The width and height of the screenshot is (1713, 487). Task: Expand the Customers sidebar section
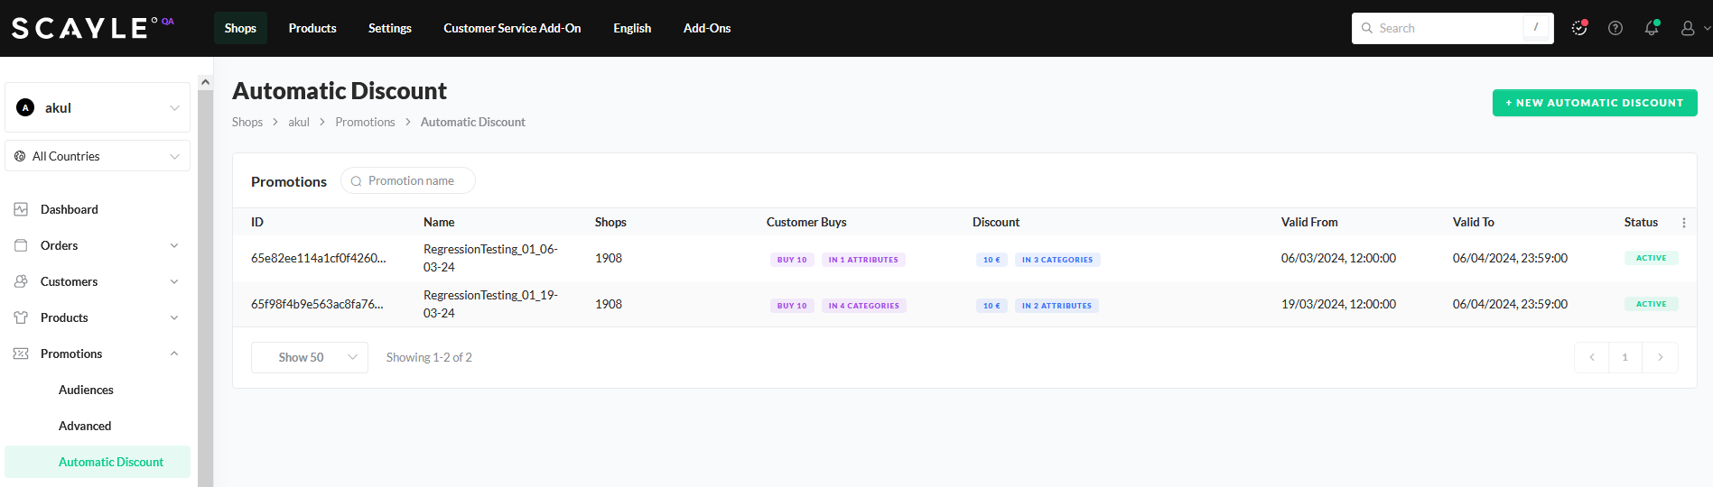[x=174, y=281]
